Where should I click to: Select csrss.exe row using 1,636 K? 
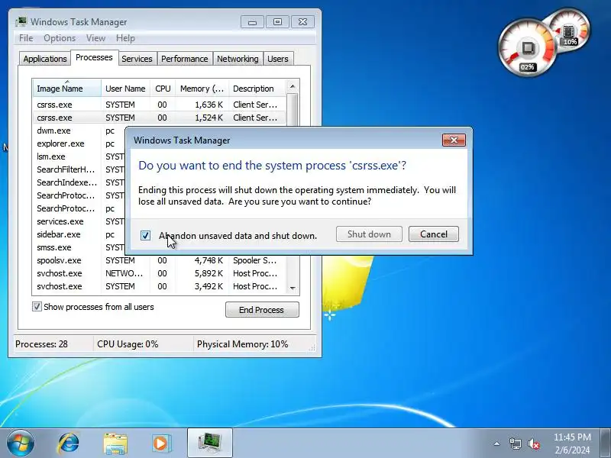point(159,105)
